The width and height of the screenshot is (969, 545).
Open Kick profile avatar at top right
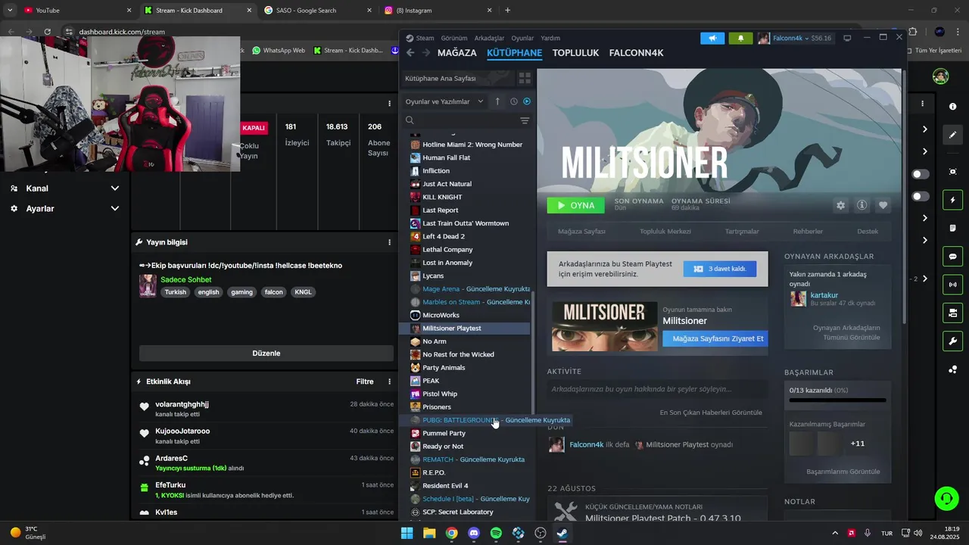(x=940, y=76)
